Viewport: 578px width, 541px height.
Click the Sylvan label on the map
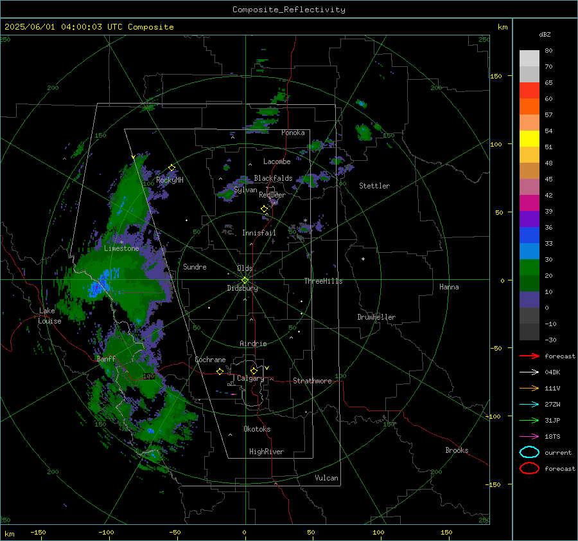coord(245,190)
